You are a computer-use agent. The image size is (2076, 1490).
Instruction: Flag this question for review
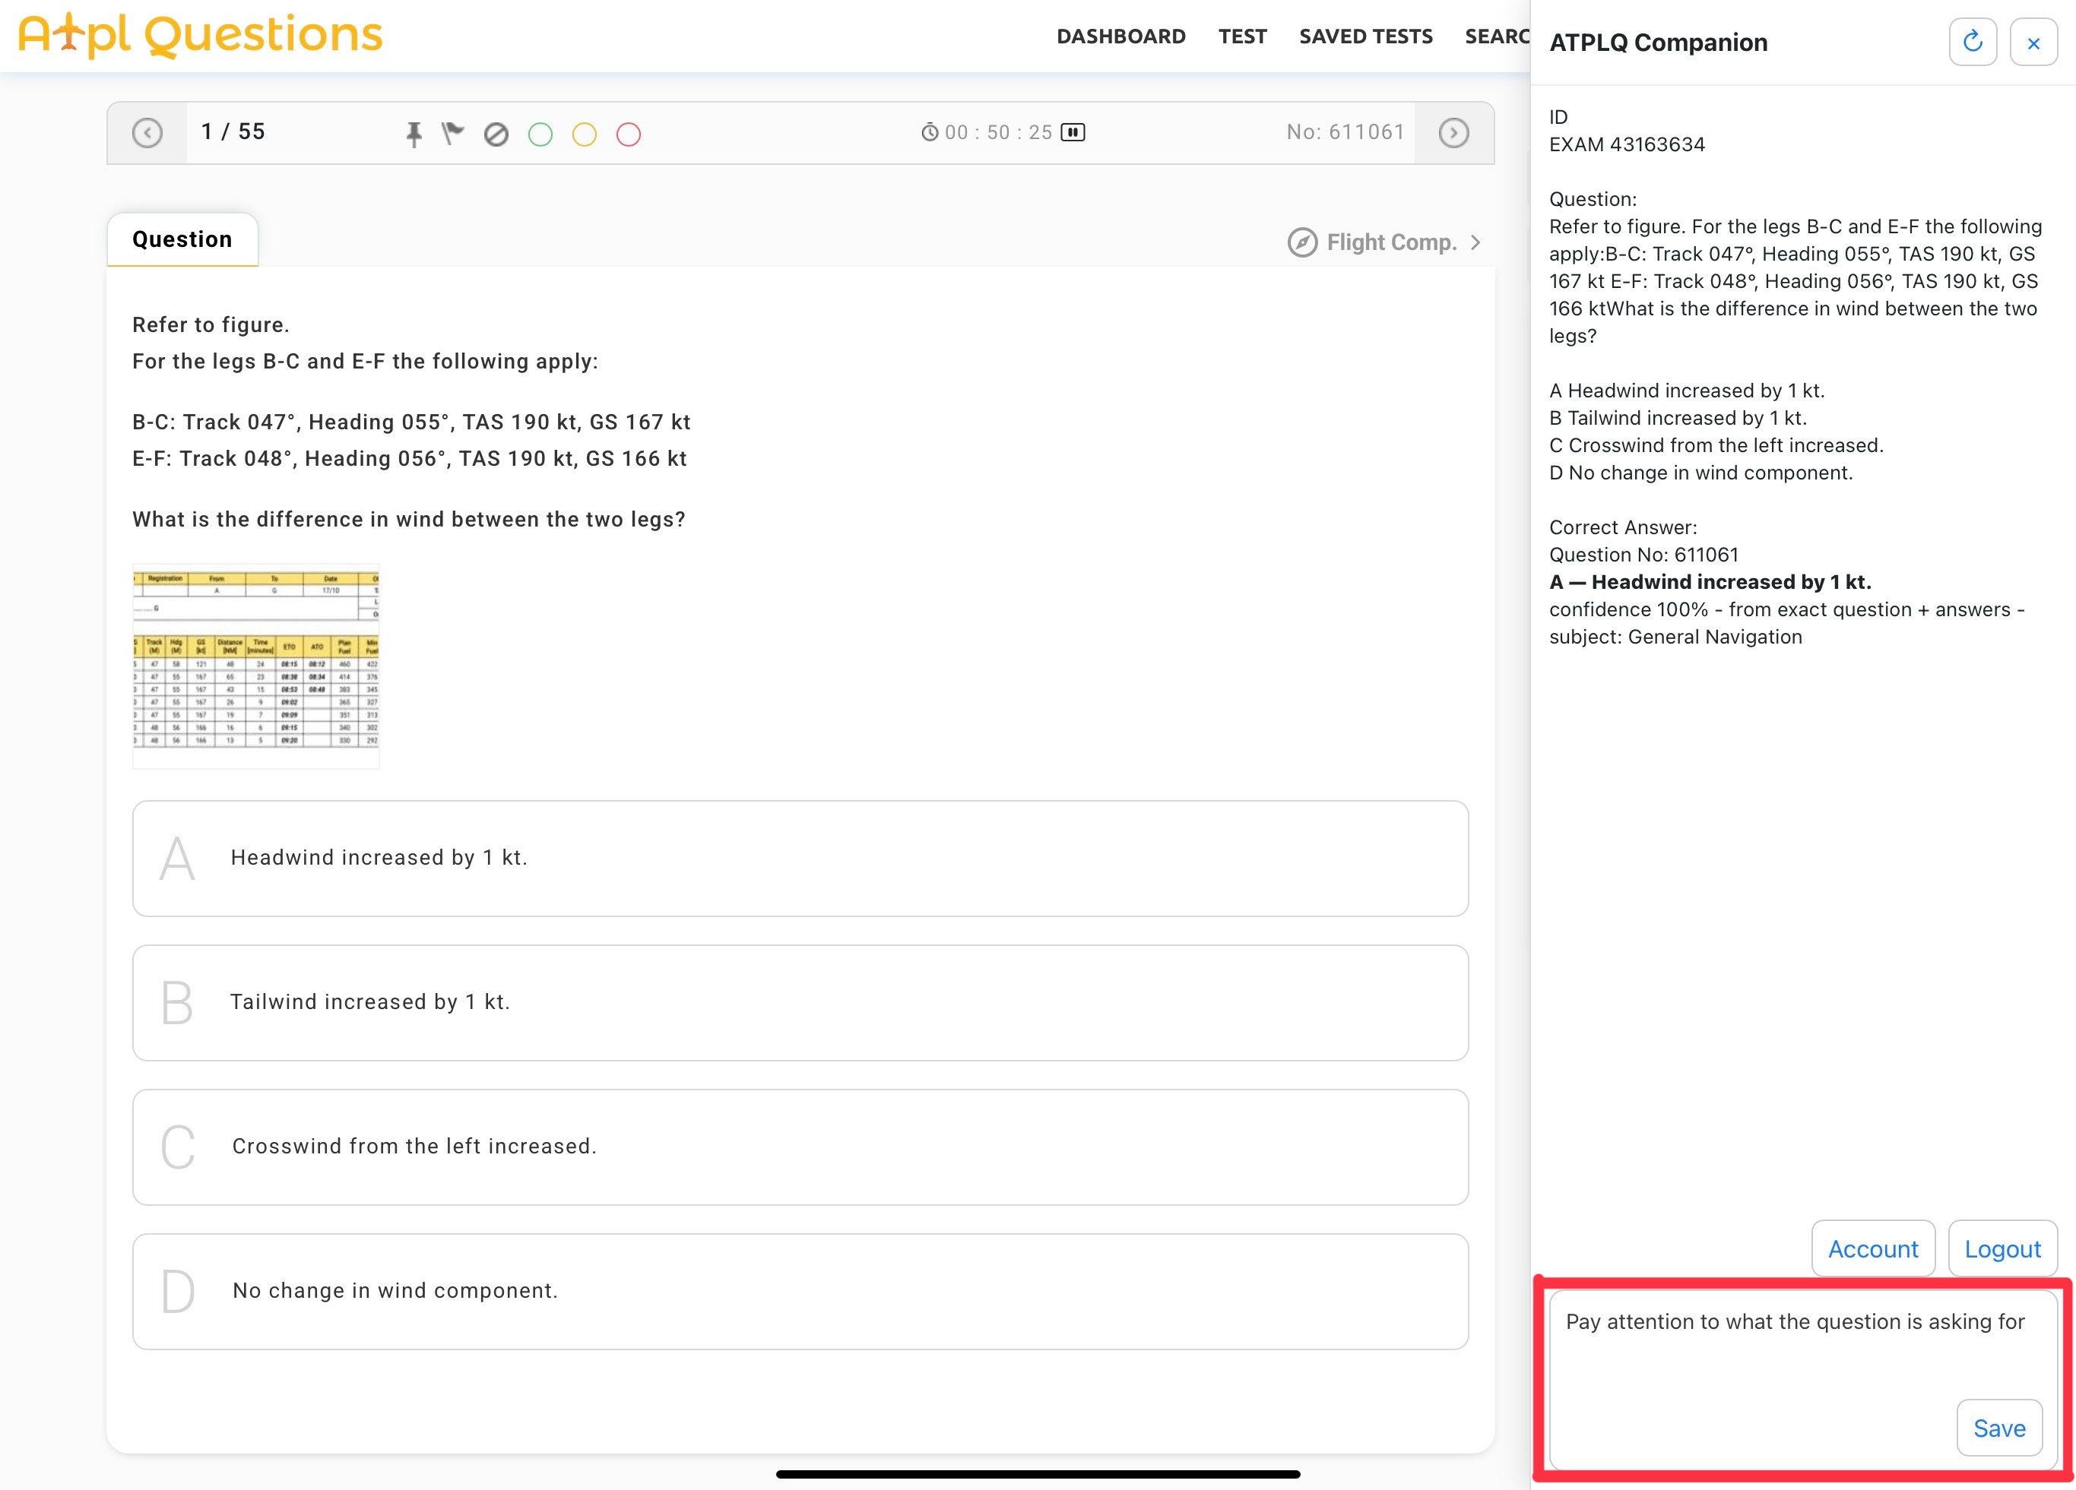(452, 134)
